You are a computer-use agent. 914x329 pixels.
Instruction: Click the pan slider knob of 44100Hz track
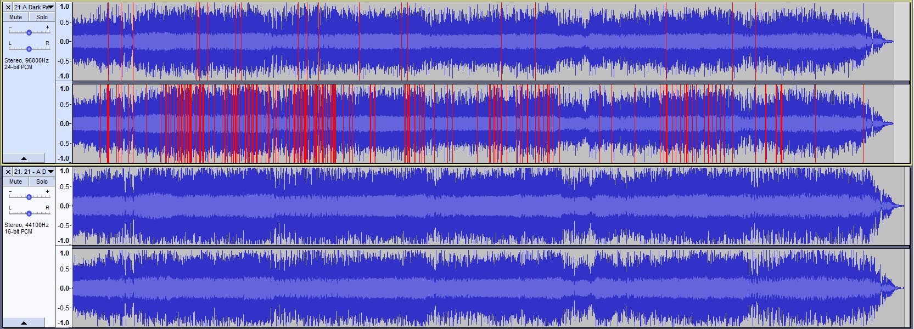click(29, 213)
